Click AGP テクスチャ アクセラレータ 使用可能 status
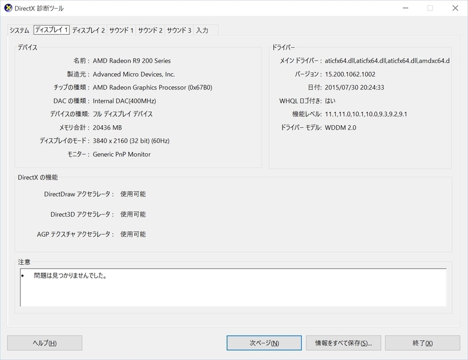The width and height of the screenshot is (468, 360). coord(133,234)
